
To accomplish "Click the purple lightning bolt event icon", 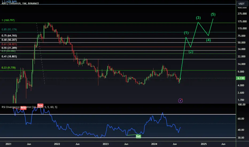I will coord(180,100).
